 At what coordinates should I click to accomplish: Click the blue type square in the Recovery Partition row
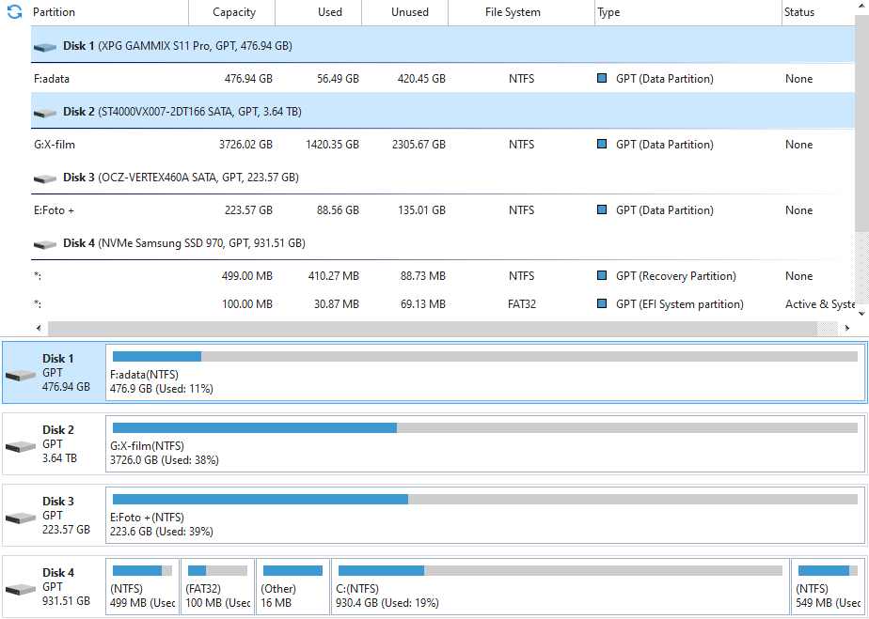(602, 276)
